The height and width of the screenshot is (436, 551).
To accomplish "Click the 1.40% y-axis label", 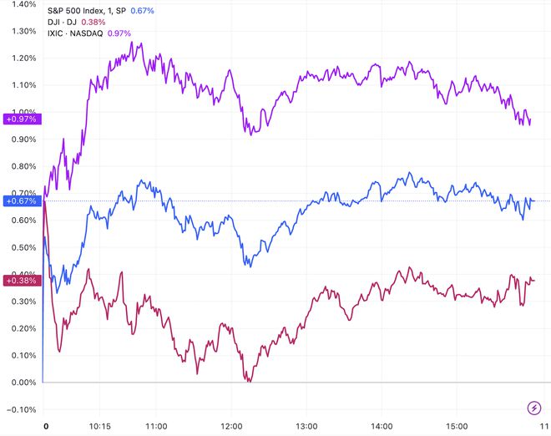I will pyautogui.click(x=21, y=4).
